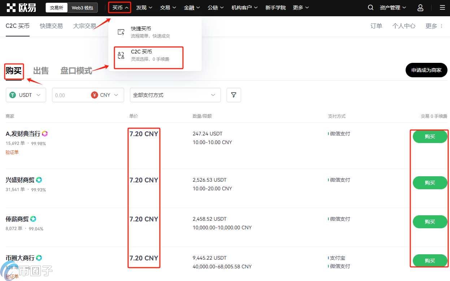Switch to Web3钱包 mode
This screenshot has height=281, width=450.
click(82, 7)
